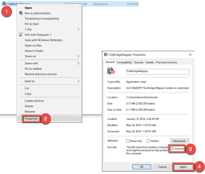Select Send to entry

click(x=29, y=81)
